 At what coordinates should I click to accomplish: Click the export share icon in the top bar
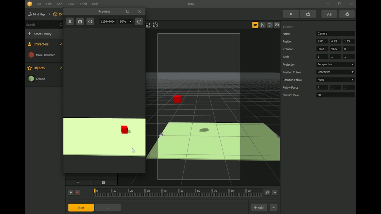tap(308, 14)
